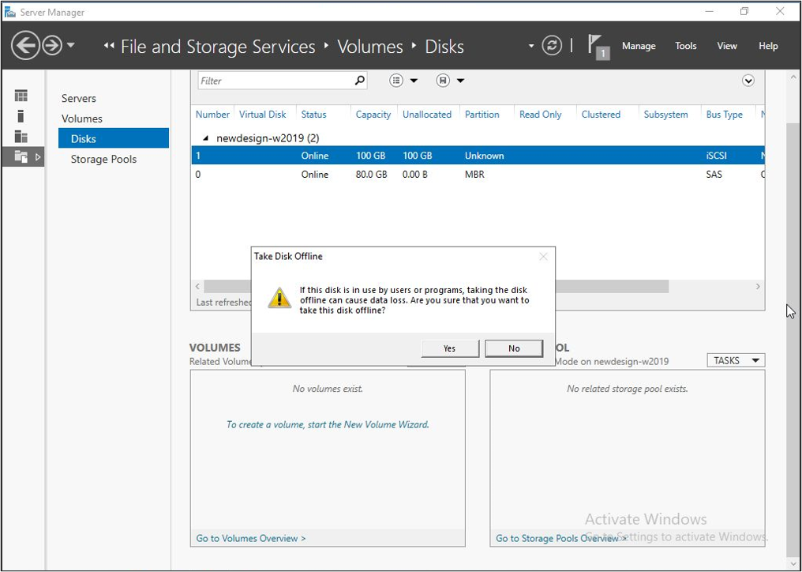Click File and Storage Services sidebar icon

21,157
